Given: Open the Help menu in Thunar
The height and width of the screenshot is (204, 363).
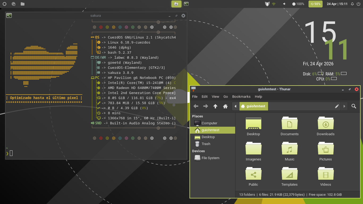Looking at the screenshot, I should pos(258,97).
